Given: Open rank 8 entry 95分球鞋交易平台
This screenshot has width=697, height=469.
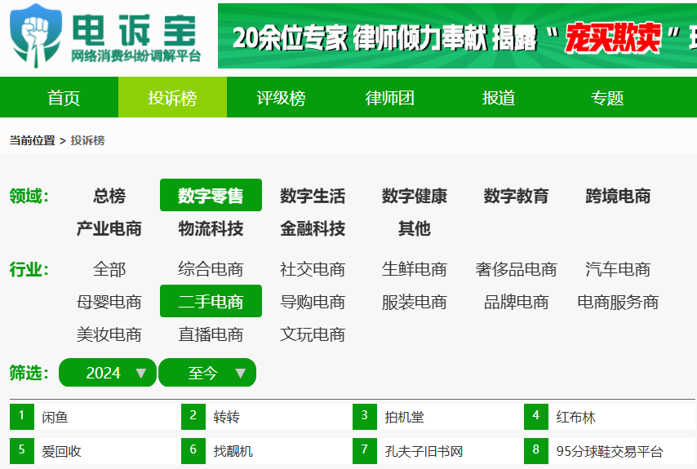Looking at the screenshot, I should tap(609, 451).
